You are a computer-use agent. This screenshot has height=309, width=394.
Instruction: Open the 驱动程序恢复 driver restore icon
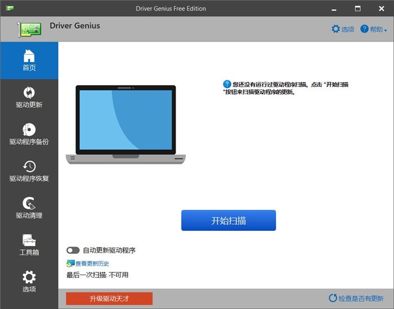tap(29, 167)
